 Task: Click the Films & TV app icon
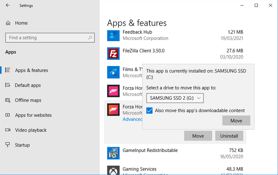click(x=113, y=72)
